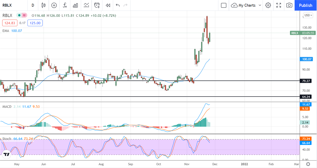This screenshot has width=317, height=168.
Task: Click the compare or add symbol icon
Action: tap(54, 5)
